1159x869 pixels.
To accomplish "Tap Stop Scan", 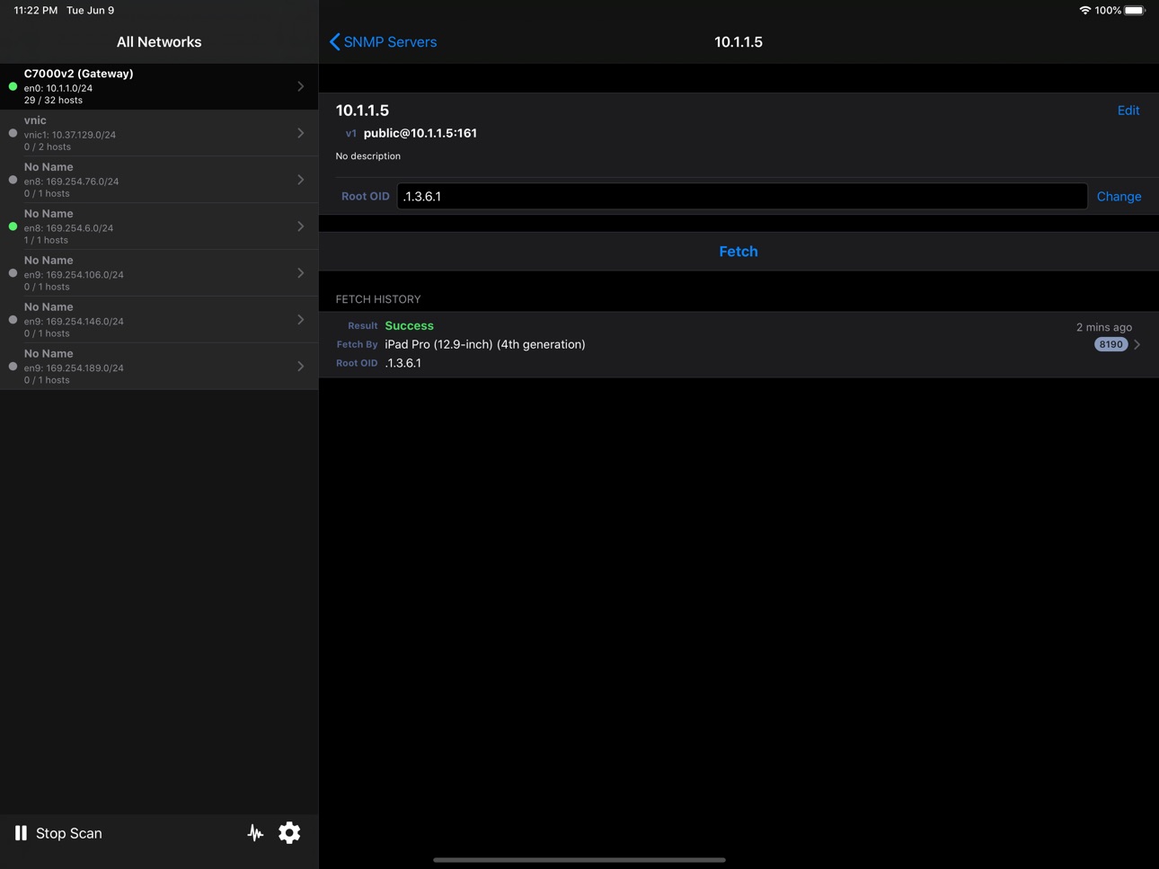I will point(69,833).
